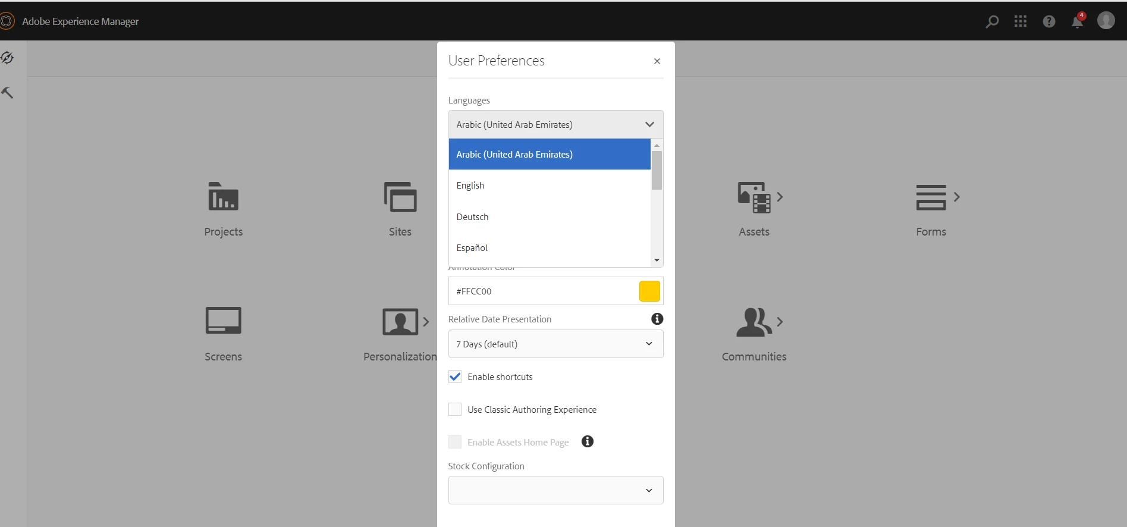The height and width of the screenshot is (527, 1127).
Task: Open the Forms lines icon
Action: point(931,197)
